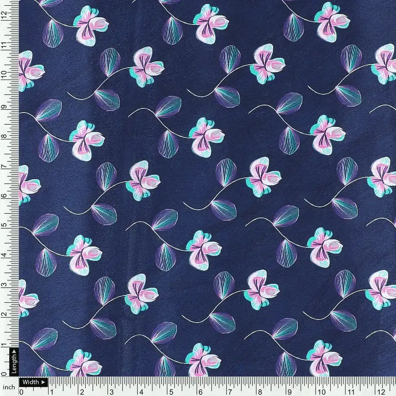Pick the 0 mark on the length ruler

pyautogui.click(x=3, y=374)
